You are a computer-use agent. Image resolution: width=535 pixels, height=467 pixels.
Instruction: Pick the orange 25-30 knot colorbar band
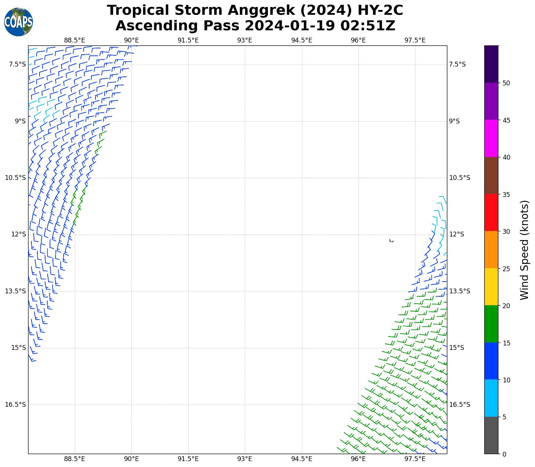coord(491,249)
